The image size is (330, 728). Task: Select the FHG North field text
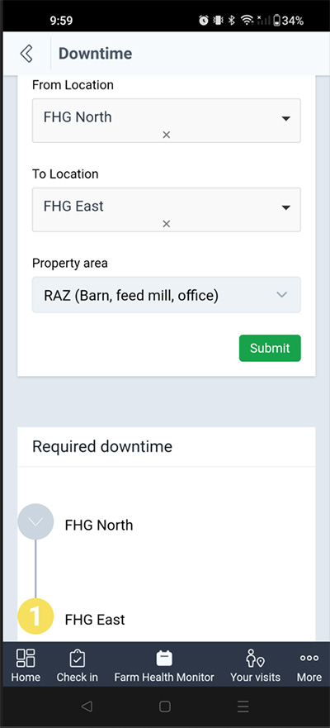[78, 117]
